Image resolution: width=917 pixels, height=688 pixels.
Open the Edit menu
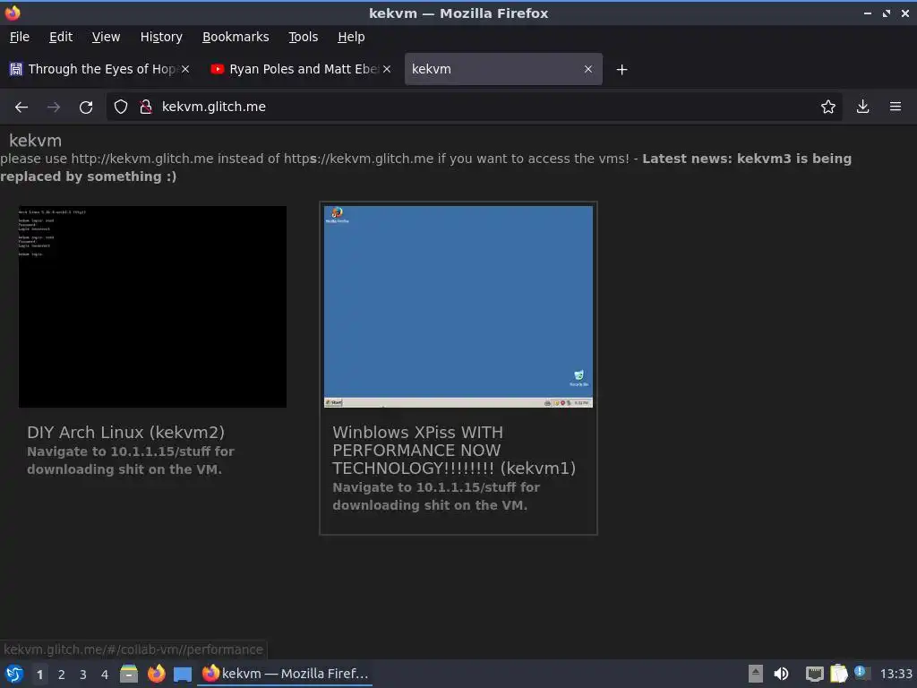coord(61,37)
